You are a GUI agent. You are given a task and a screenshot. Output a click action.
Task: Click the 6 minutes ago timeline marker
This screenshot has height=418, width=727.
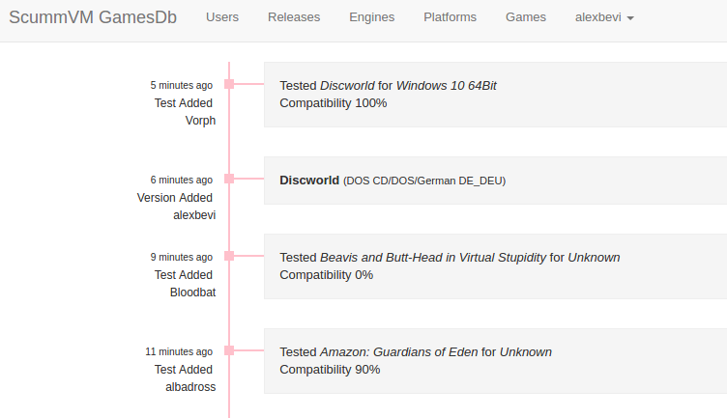coord(229,179)
